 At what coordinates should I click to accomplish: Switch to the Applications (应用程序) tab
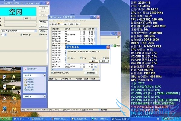click(x=53, y=24)
